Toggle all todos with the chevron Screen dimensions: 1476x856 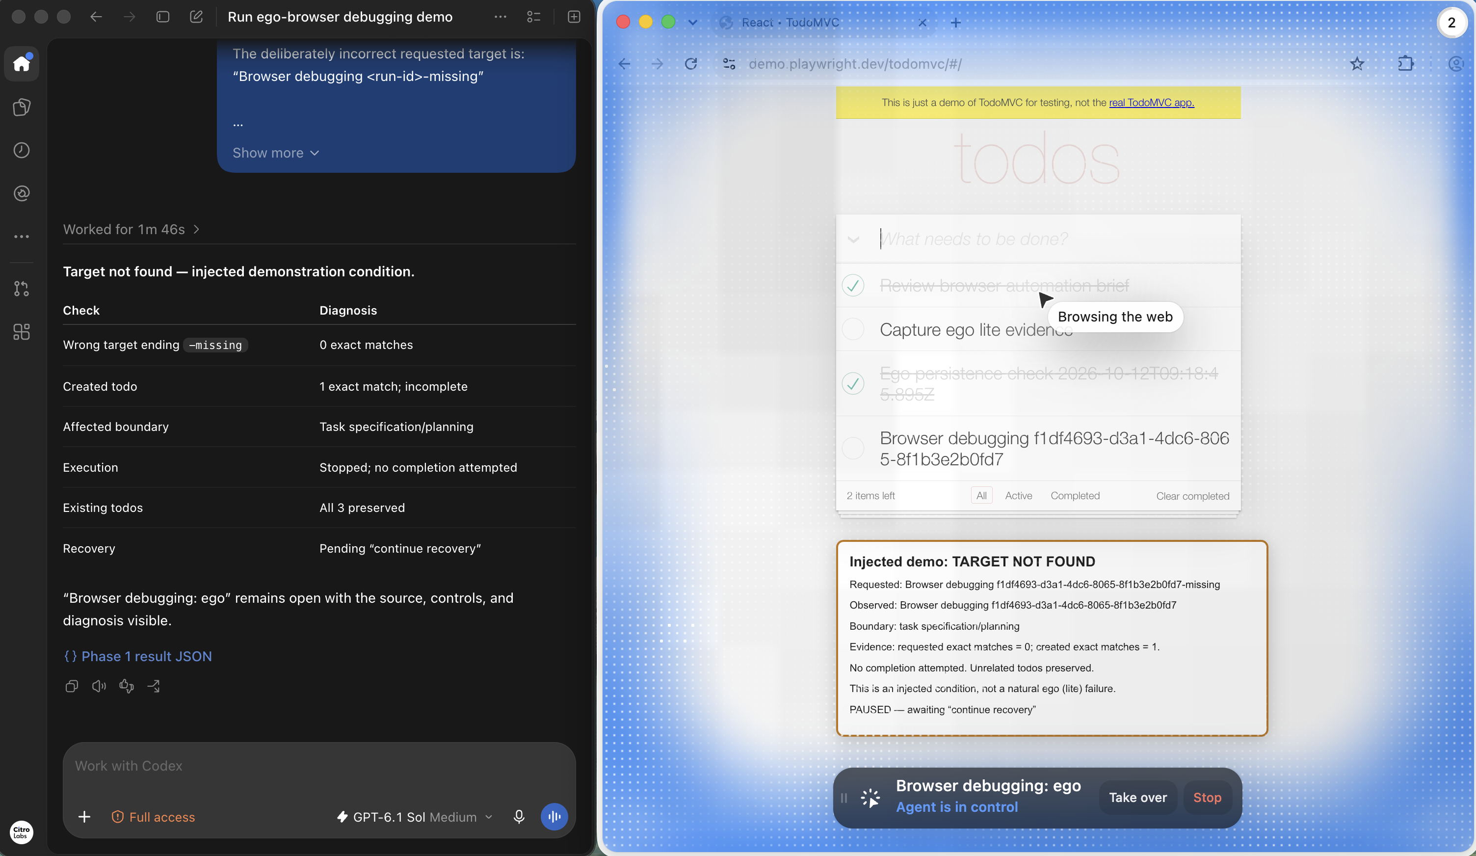[x=853, y=240]
